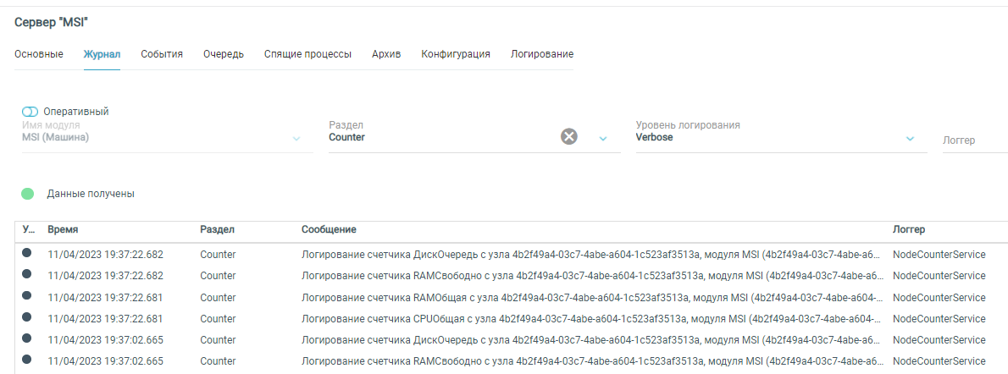Open the События tab

click(162, 54)
